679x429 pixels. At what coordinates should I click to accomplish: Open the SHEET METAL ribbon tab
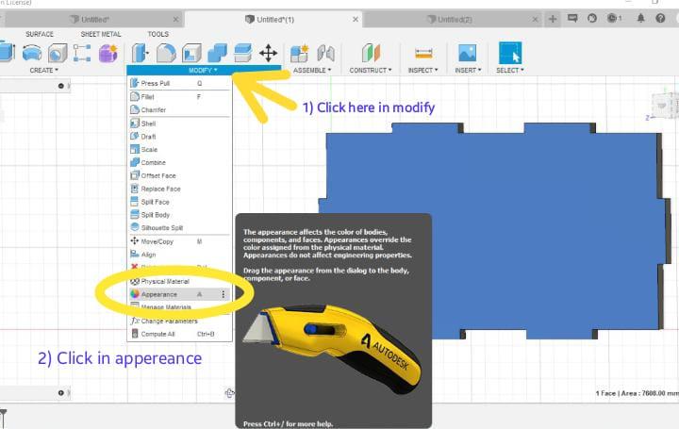coord(101,34)
